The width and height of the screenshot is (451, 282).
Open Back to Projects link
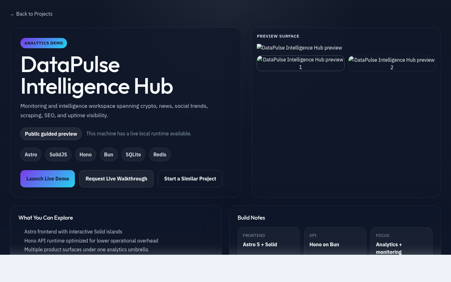31,14
